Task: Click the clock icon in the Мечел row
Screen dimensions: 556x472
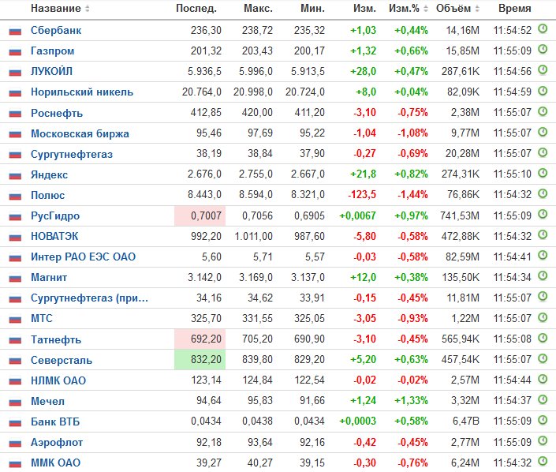Action: (543, 399)
